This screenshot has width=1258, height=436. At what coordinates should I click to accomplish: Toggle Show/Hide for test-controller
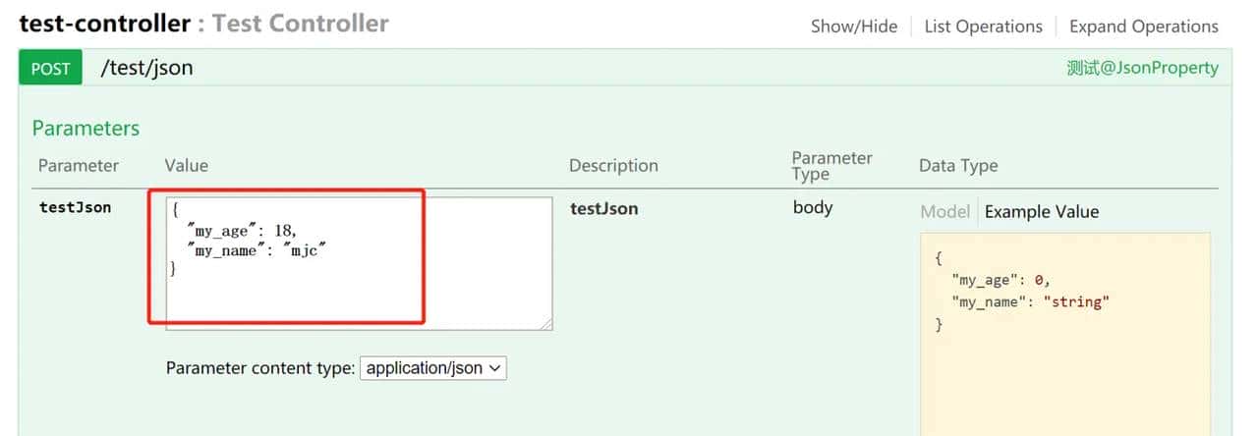point(853,27)
